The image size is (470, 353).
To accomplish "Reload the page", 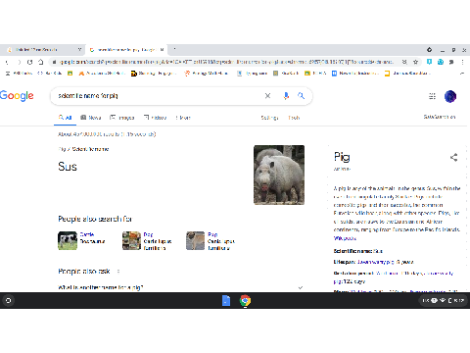I will click(29, 62).
